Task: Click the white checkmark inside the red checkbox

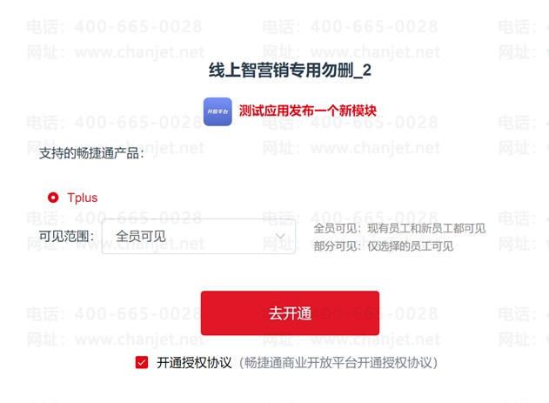Action: click(142, 363)
